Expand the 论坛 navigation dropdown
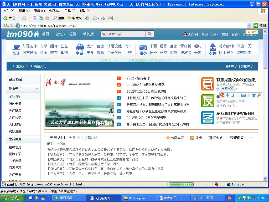 click(x=65, y=34)
